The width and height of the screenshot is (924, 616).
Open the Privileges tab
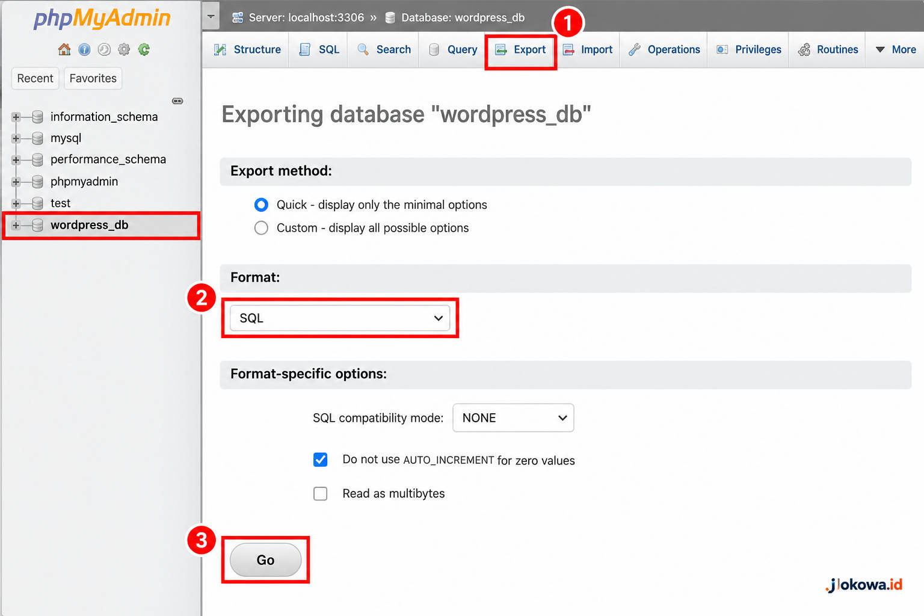(x=748, y=49)
